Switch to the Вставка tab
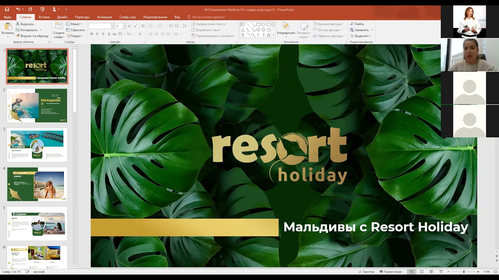 [x=44, y=17]
